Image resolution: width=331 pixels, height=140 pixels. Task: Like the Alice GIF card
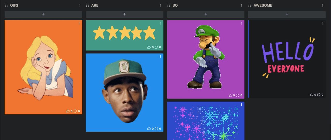point(68,111)
